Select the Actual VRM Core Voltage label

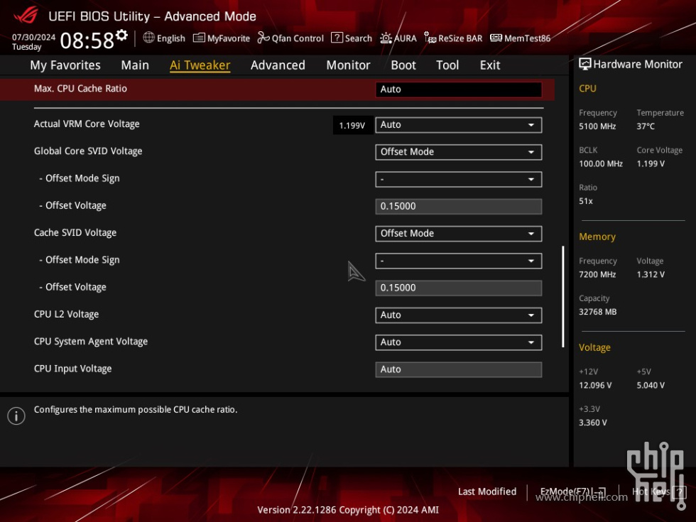(87, 124)
